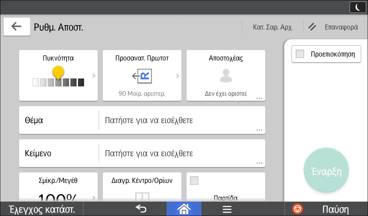368x216 pixels.
Task: Tick the Παρτίδα checkbox
Action: [194, 180]
